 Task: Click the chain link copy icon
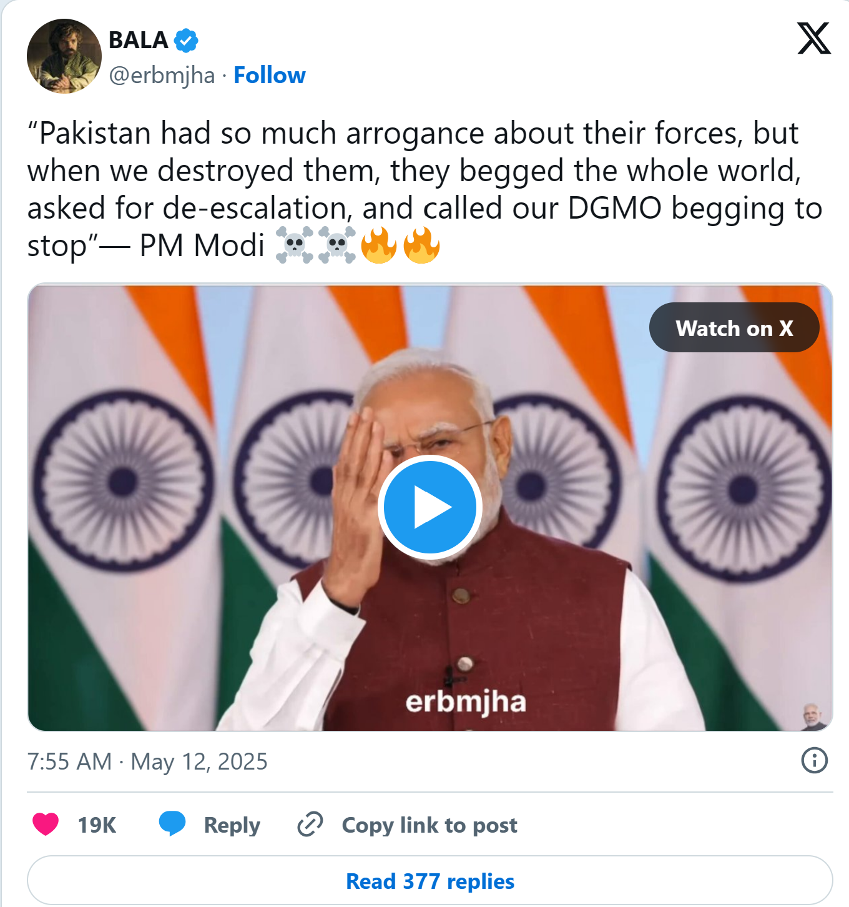pyautogui.click(x=310, y=825)
